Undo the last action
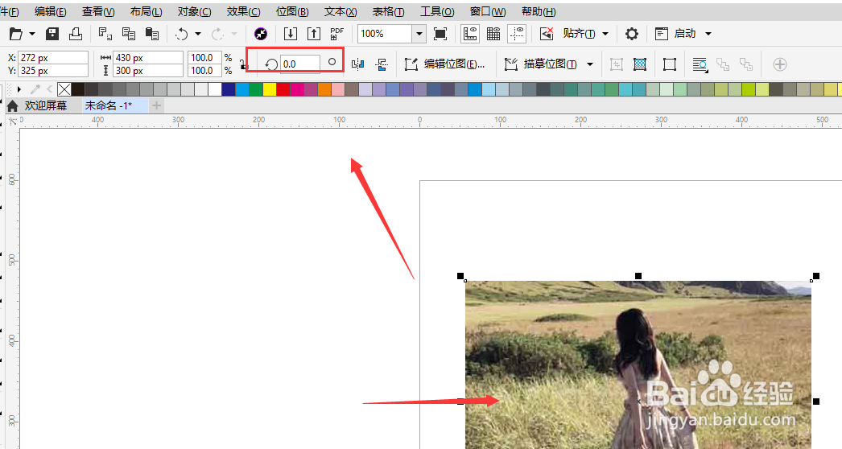Viewport: 842px width, 449px height. click(x=182, y=34)
